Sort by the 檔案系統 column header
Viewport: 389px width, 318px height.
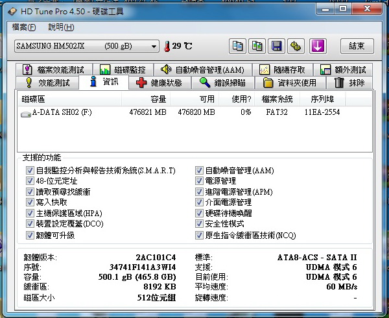click(x=277, y=99)
